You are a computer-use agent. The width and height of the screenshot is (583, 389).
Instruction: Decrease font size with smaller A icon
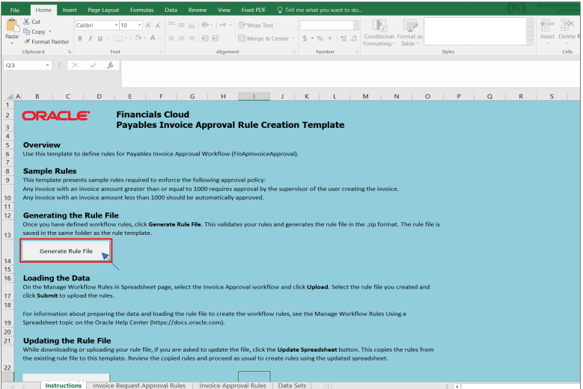(x=158, y=25)
